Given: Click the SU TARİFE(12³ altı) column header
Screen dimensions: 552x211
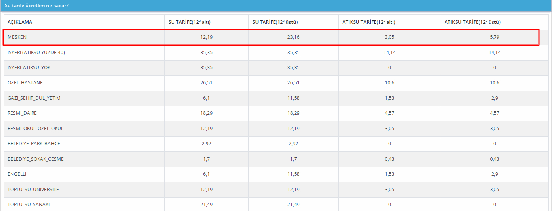Looking at the screenshot, I should point(189,22).
